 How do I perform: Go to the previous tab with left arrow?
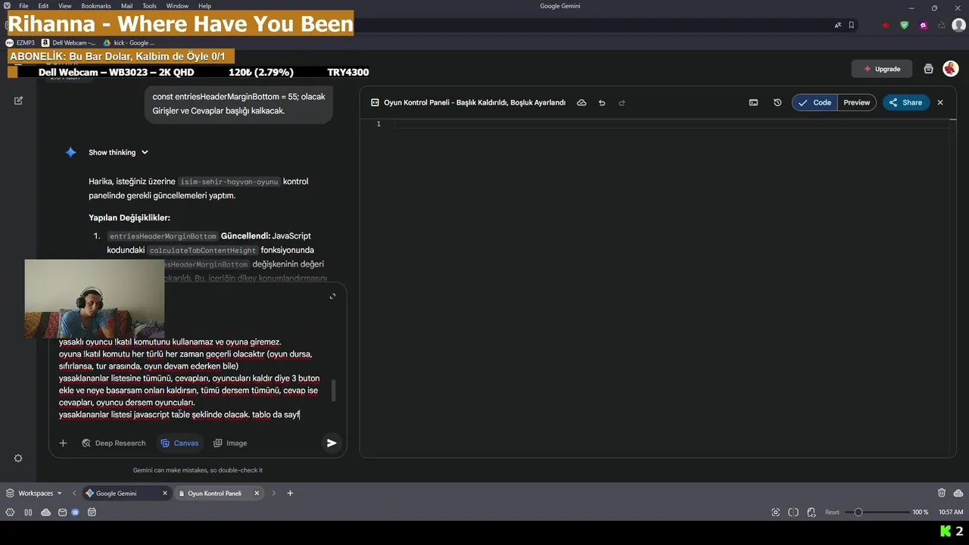(x=74, y=493)
